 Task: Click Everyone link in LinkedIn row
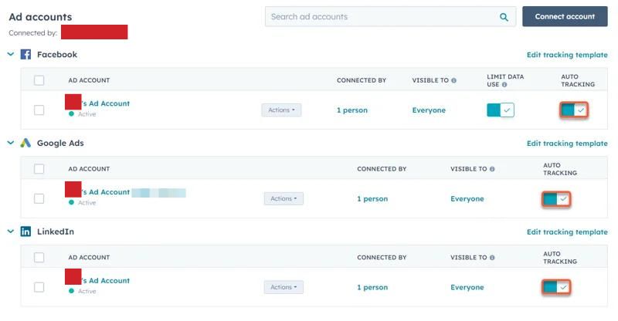click(x=467, y=288)
